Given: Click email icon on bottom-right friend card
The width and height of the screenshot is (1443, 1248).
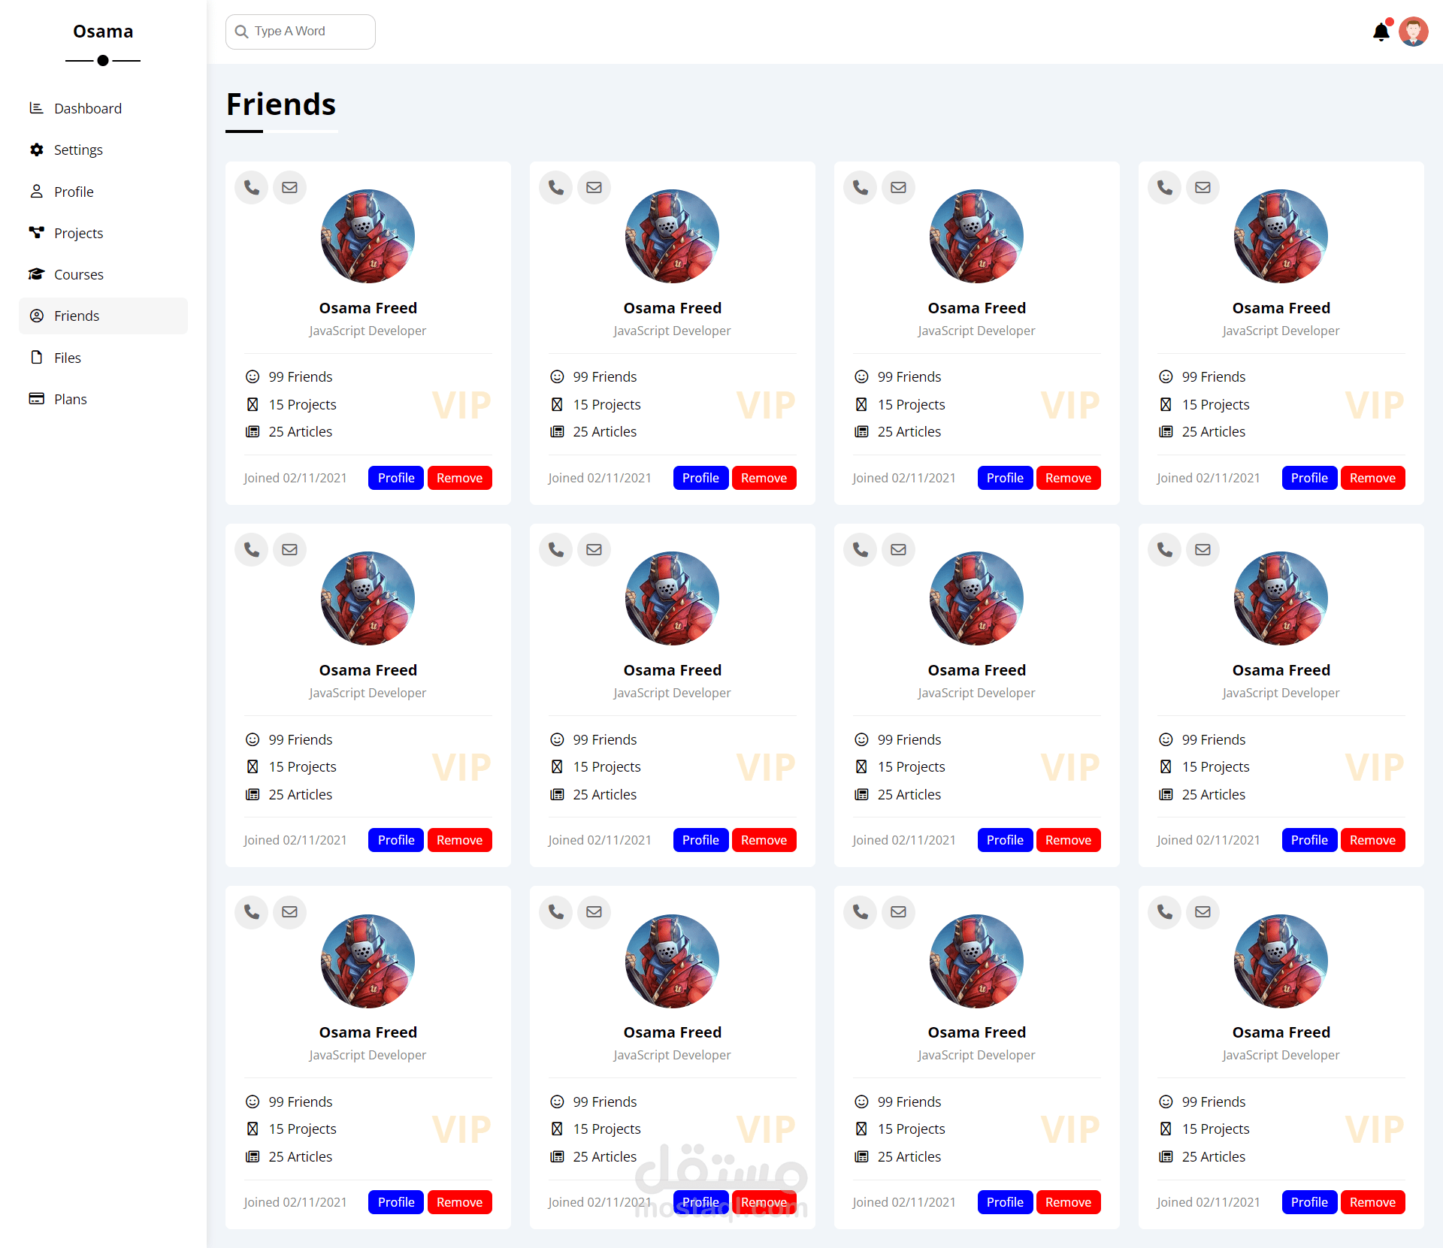Looking at the screenshot, I should (1202, 911).
